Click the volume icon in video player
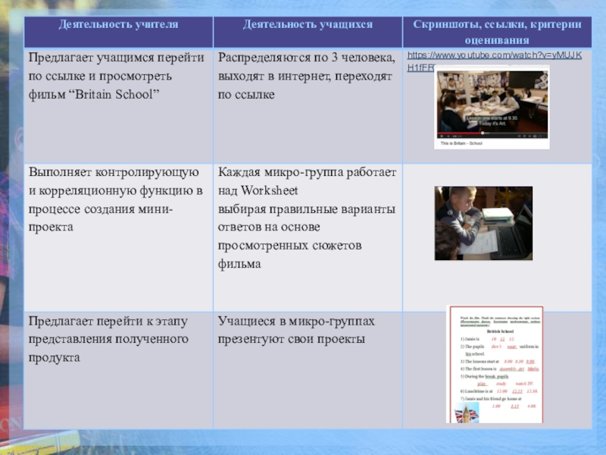This screenshot has height=455, width=606. [x=448, y=134]
